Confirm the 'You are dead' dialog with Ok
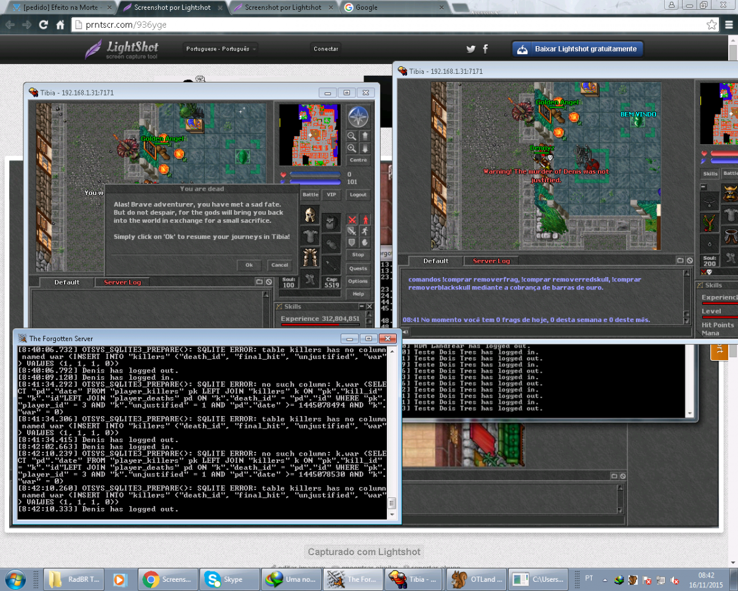 (x=249, y=265)
